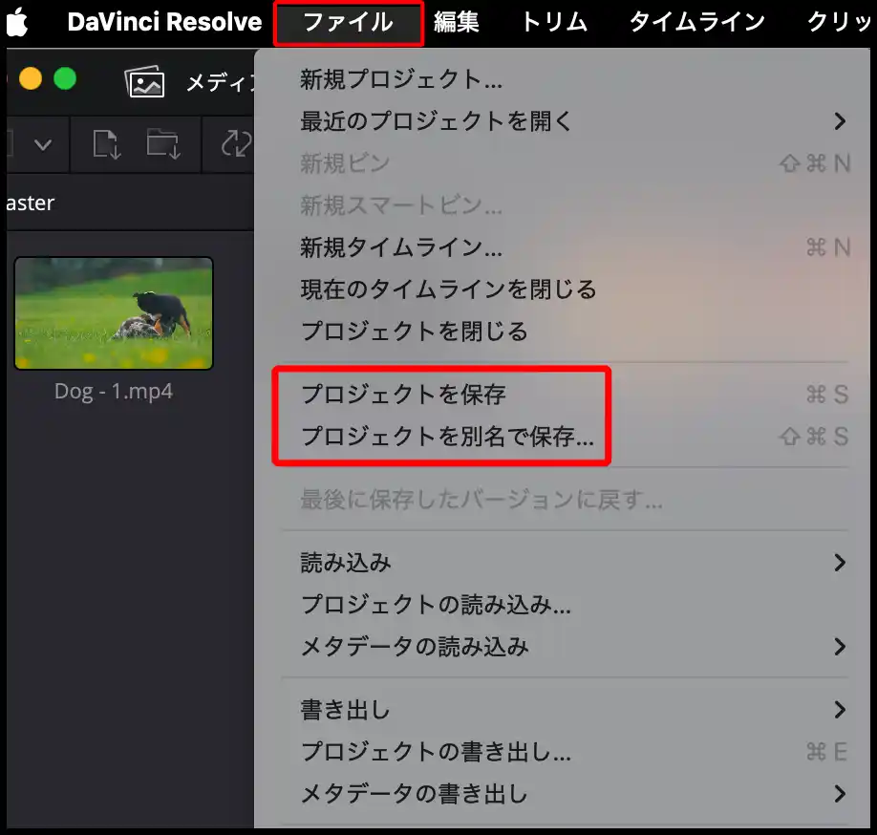The height and width of the screenshot is (835, 877).
Task: Open the 編集 menu
Action: pos(459,22)
